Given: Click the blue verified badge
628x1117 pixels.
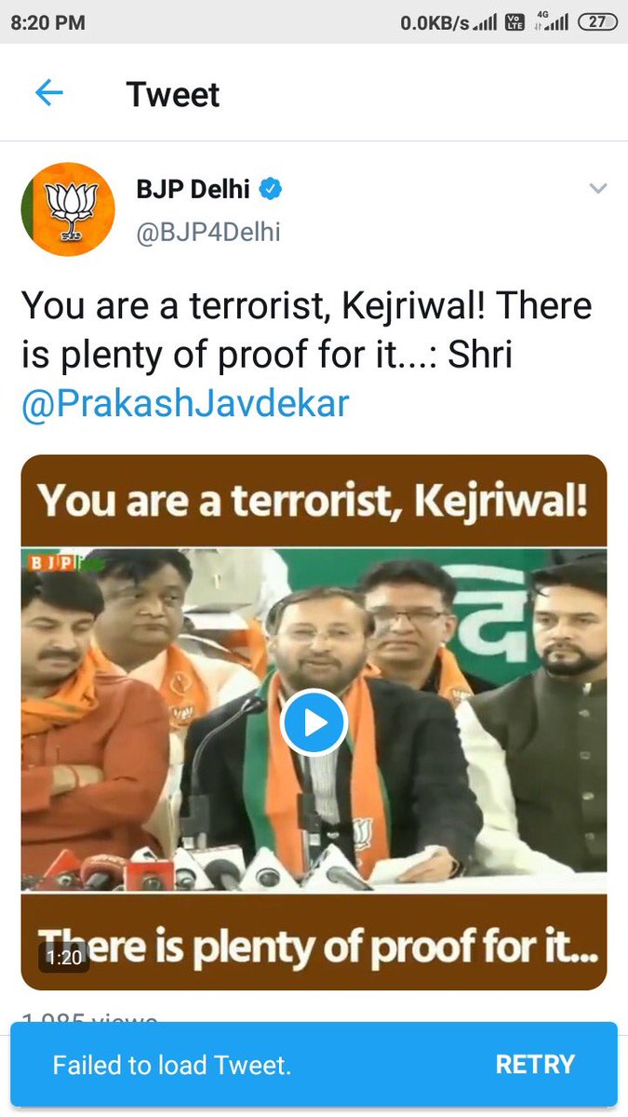Looking at the screenshot, I should tap(271, 189).
